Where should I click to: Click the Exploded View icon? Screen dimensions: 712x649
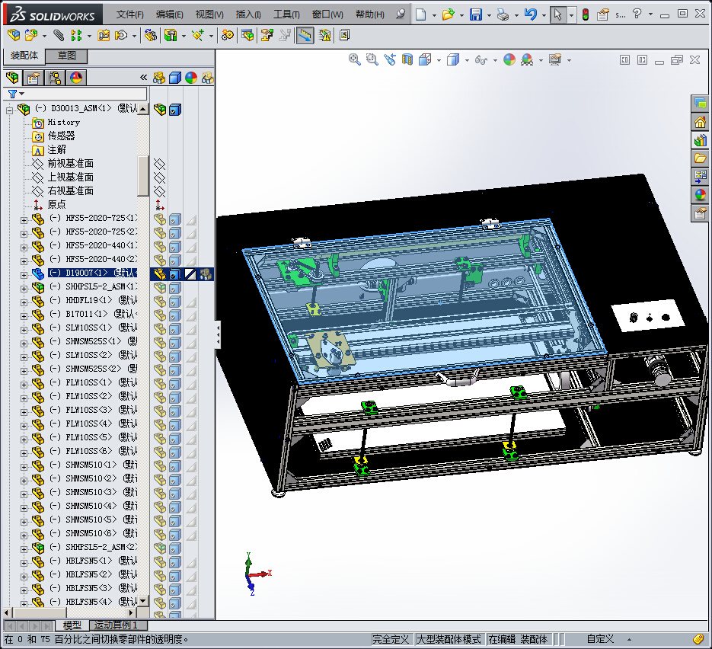[x=267, y=35]
